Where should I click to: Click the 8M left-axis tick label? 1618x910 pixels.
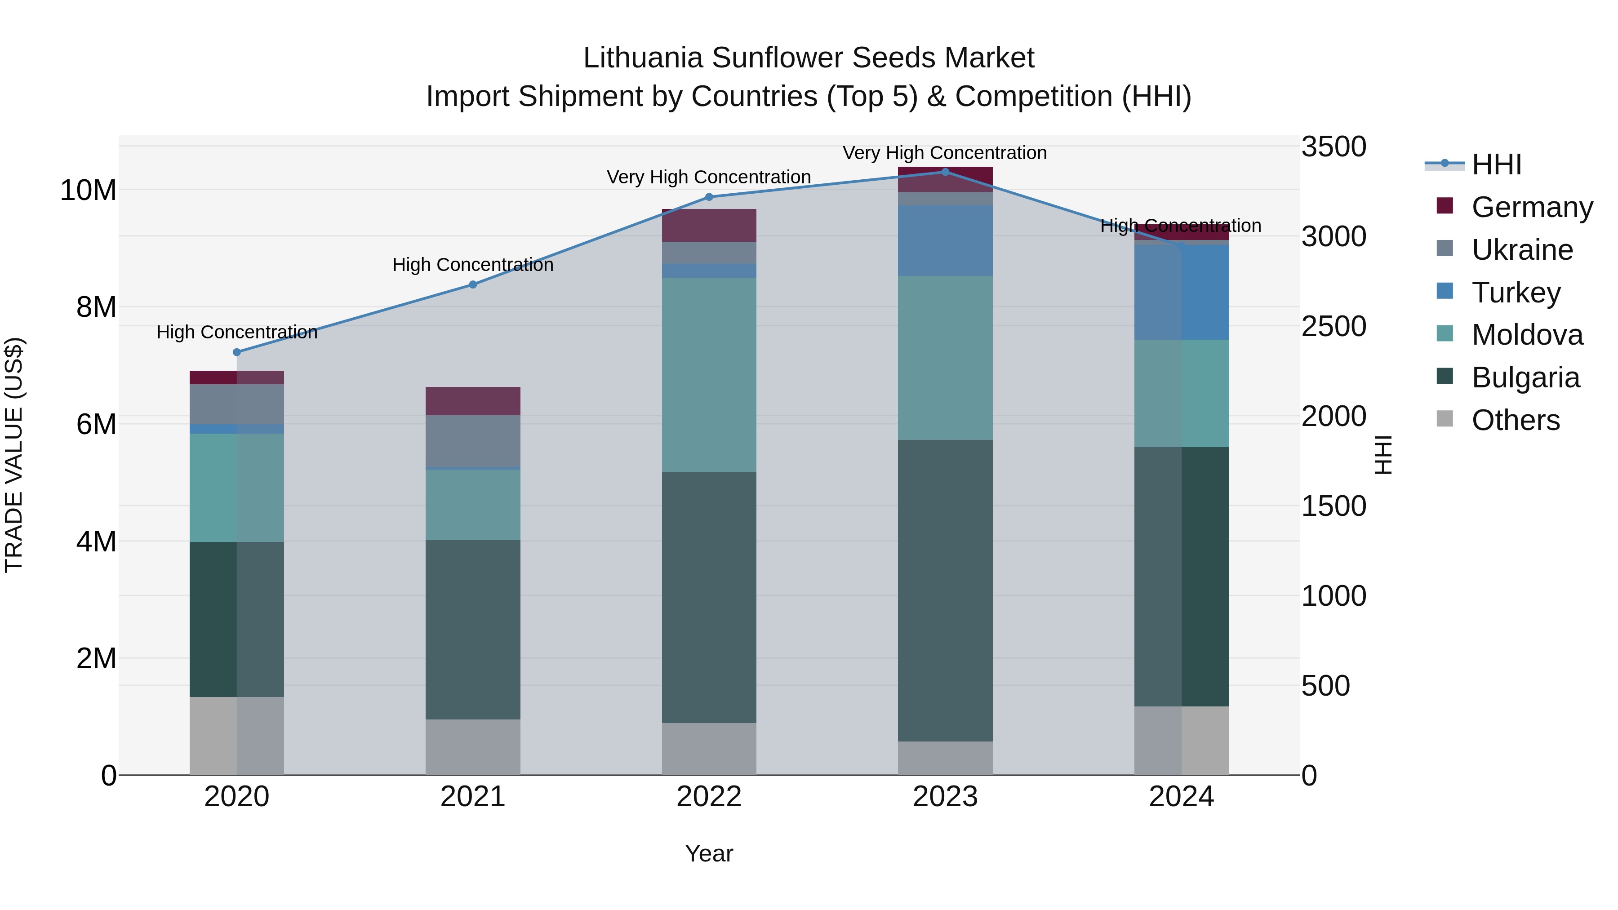coord(96,307)
